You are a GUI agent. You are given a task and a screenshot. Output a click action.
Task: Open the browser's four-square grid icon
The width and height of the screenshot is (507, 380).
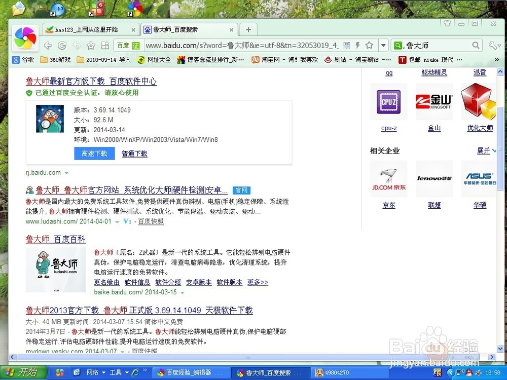click(105, 46)
